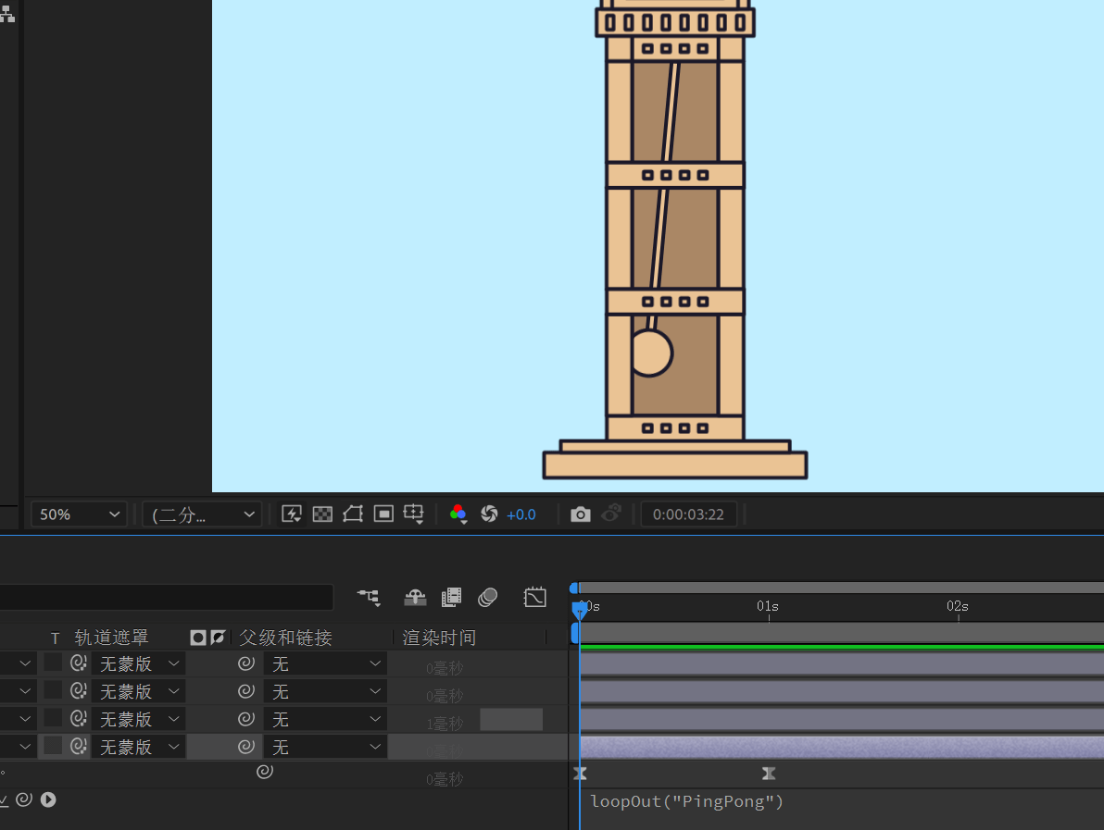
Task: Click the grid and guide options icon
Action: pos(414,514)
